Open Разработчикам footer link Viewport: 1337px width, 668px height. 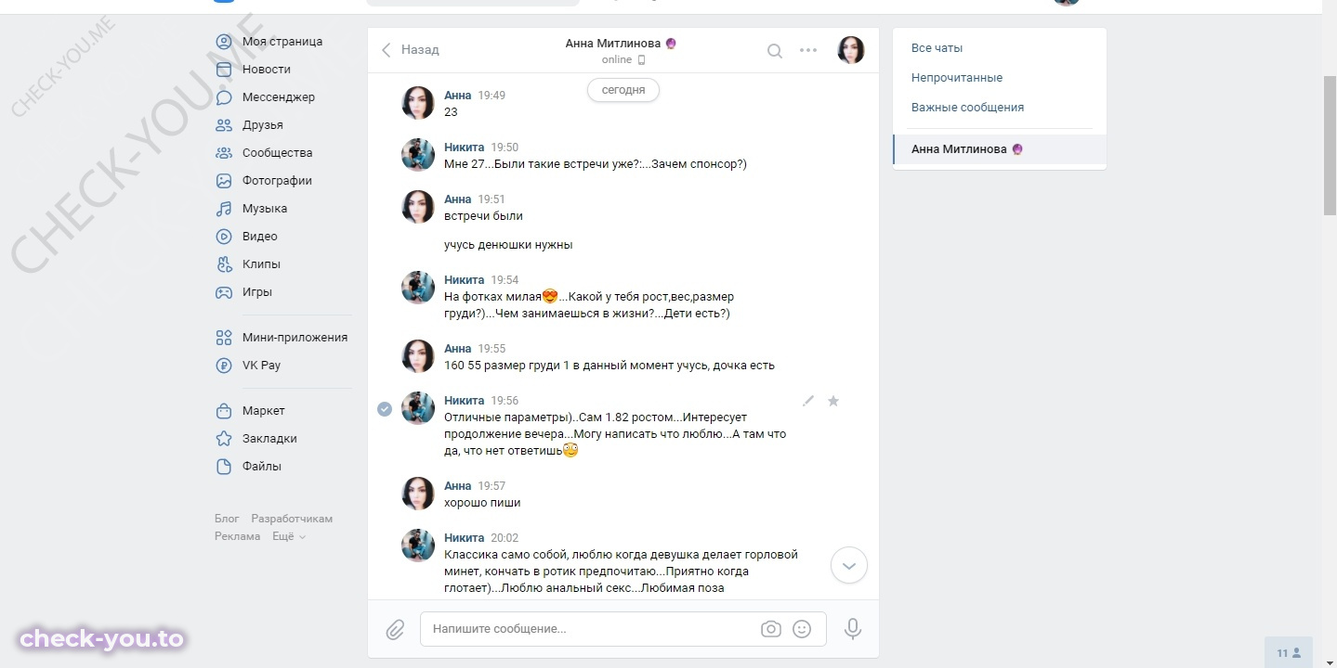click(292, 519)
